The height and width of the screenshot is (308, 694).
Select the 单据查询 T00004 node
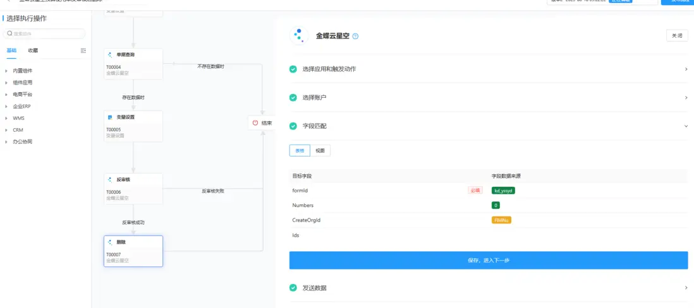[x=133, y=64]
